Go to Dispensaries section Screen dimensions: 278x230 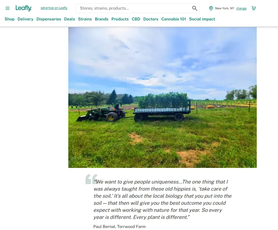tap(49, 19)
